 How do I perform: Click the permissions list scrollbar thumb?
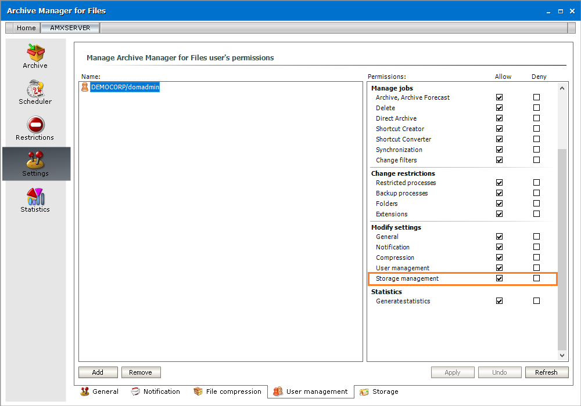(562, 249)
